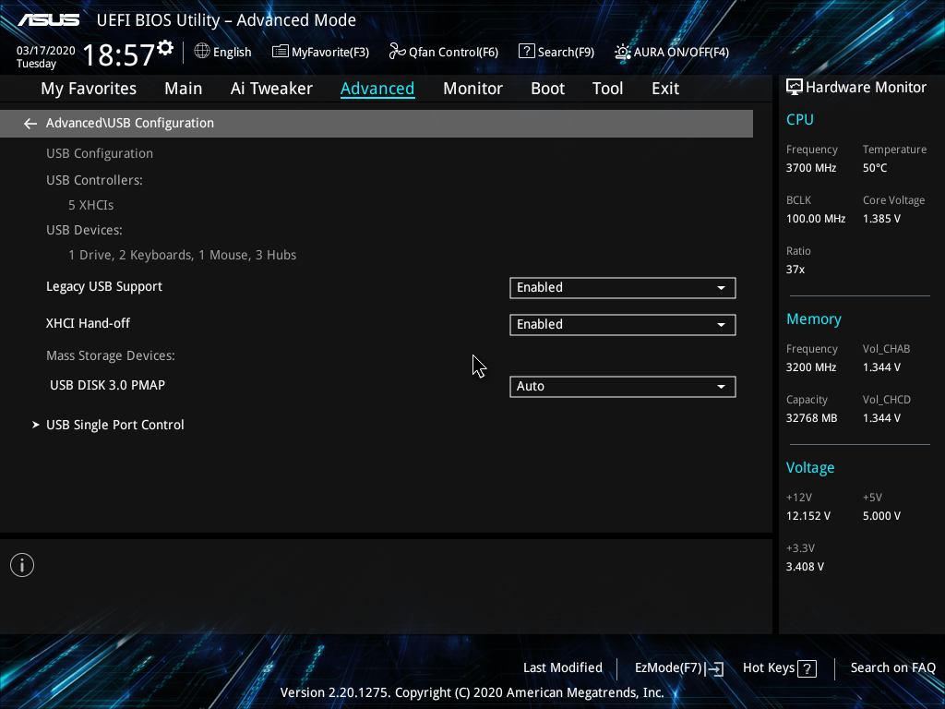Click the Hardware Monitor display icon
The height and width of the screenshot is (709, 945).
795,88
